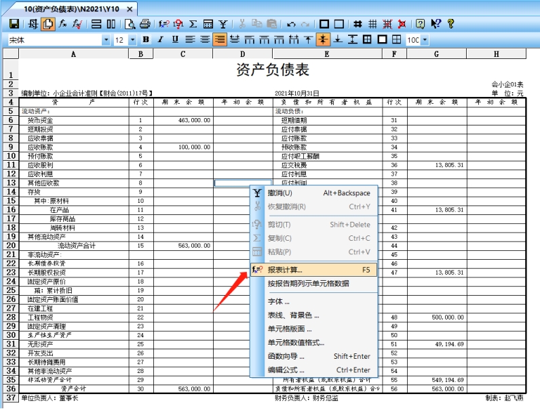The height and width of the screenshot is (409, 540).
Task: Toggle underline formatting
Action: click(175, 40)
